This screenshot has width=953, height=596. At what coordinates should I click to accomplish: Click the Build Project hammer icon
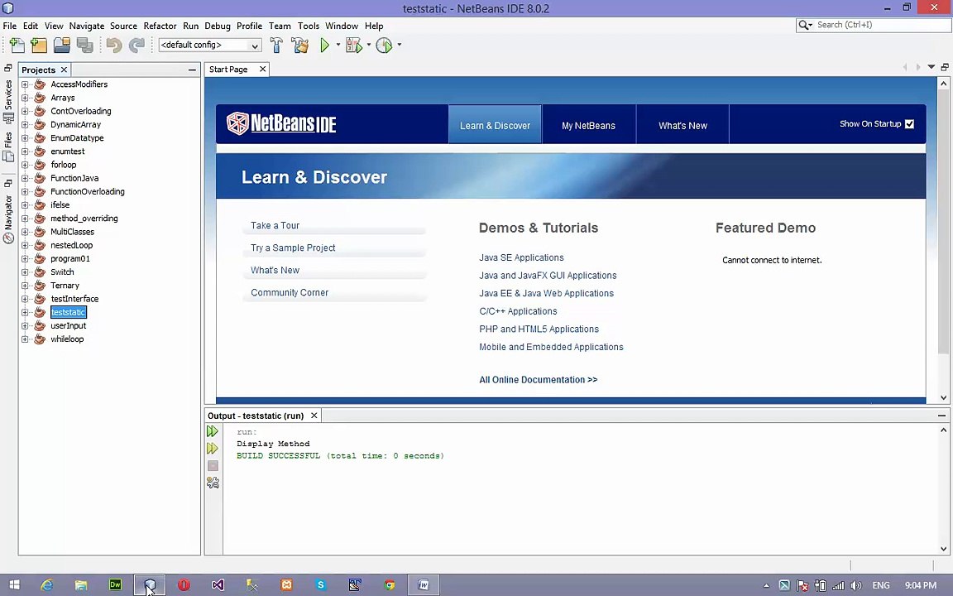[x=276, y=45]
